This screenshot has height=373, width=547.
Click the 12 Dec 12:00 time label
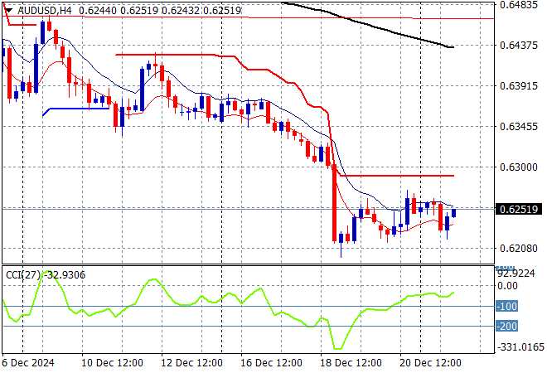pos(192,363)
